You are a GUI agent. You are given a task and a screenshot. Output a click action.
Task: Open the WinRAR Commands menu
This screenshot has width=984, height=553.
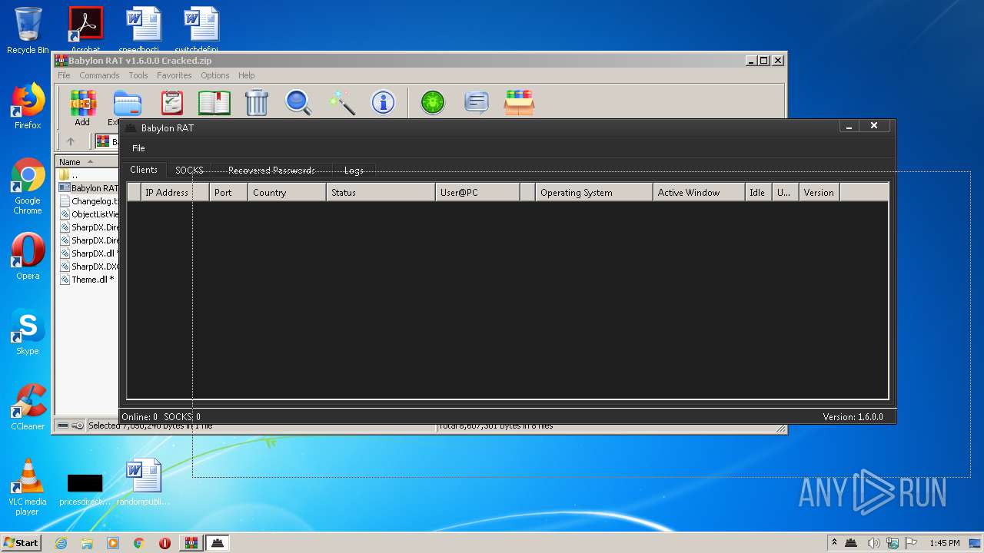pyautogui.click(x=99, y=75)
